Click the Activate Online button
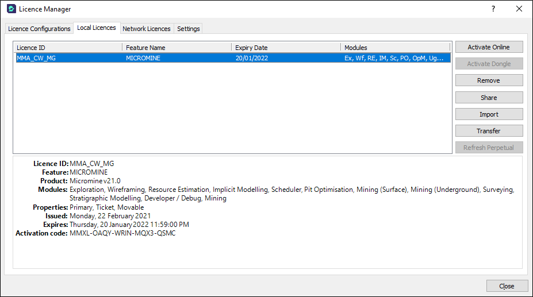Viewport: 533px width, 297px height. [489, 47]
